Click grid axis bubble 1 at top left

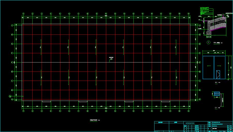pos(23,13)
